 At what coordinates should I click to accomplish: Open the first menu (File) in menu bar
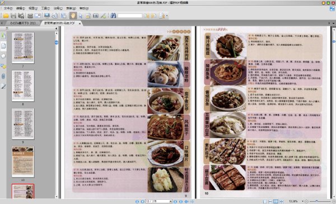pyautogui.click(x=8, y=8)
